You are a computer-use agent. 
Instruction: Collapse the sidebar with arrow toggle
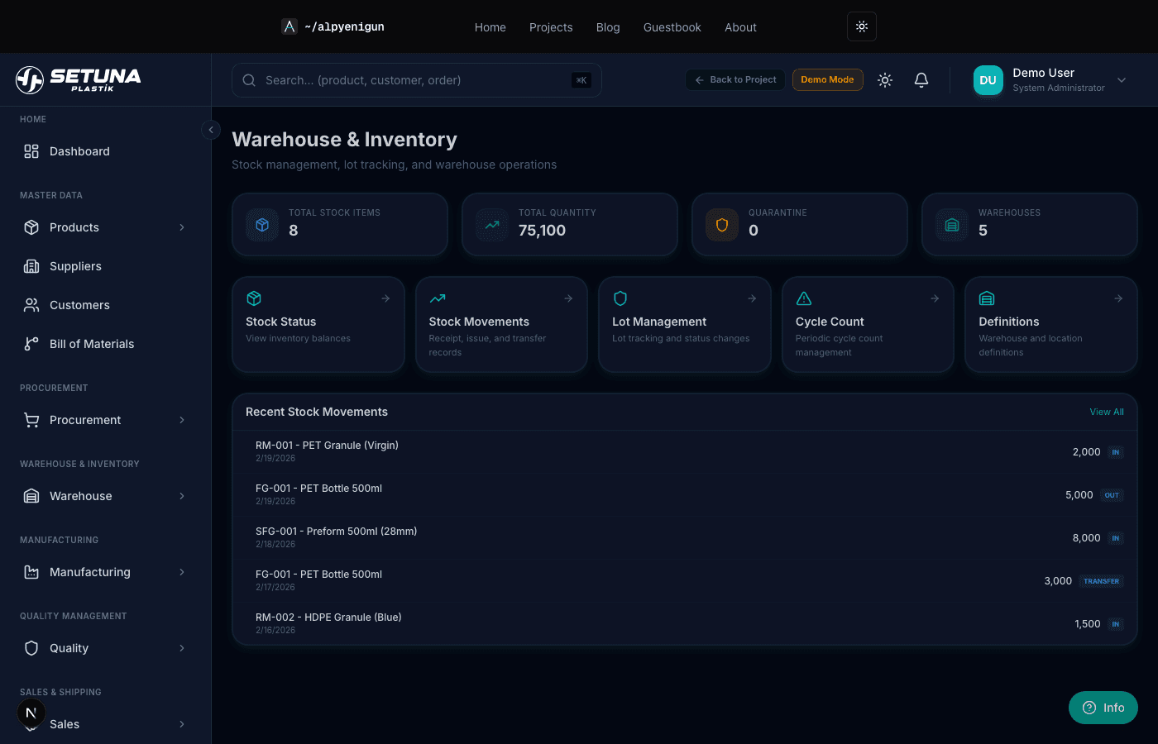pos(211,130)
